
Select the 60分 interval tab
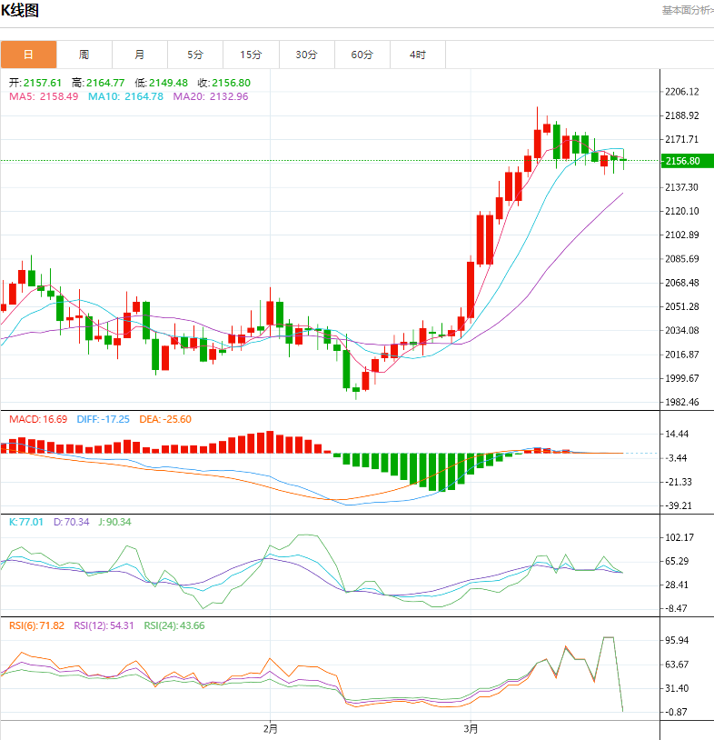[x=362, y=55]
